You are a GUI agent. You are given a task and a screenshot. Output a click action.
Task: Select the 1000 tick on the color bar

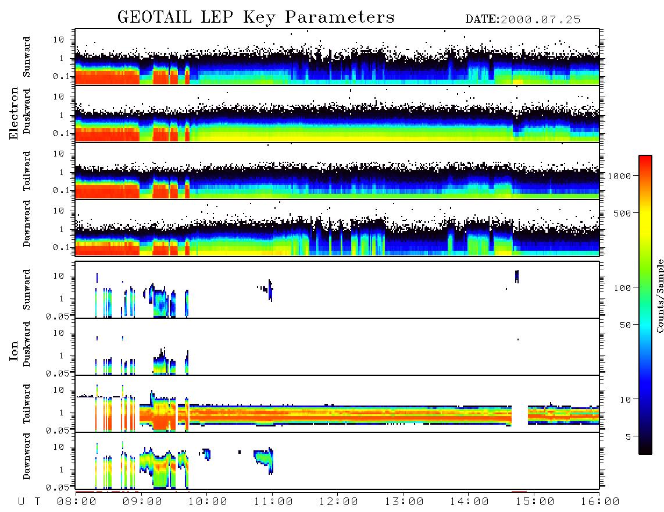619,176
